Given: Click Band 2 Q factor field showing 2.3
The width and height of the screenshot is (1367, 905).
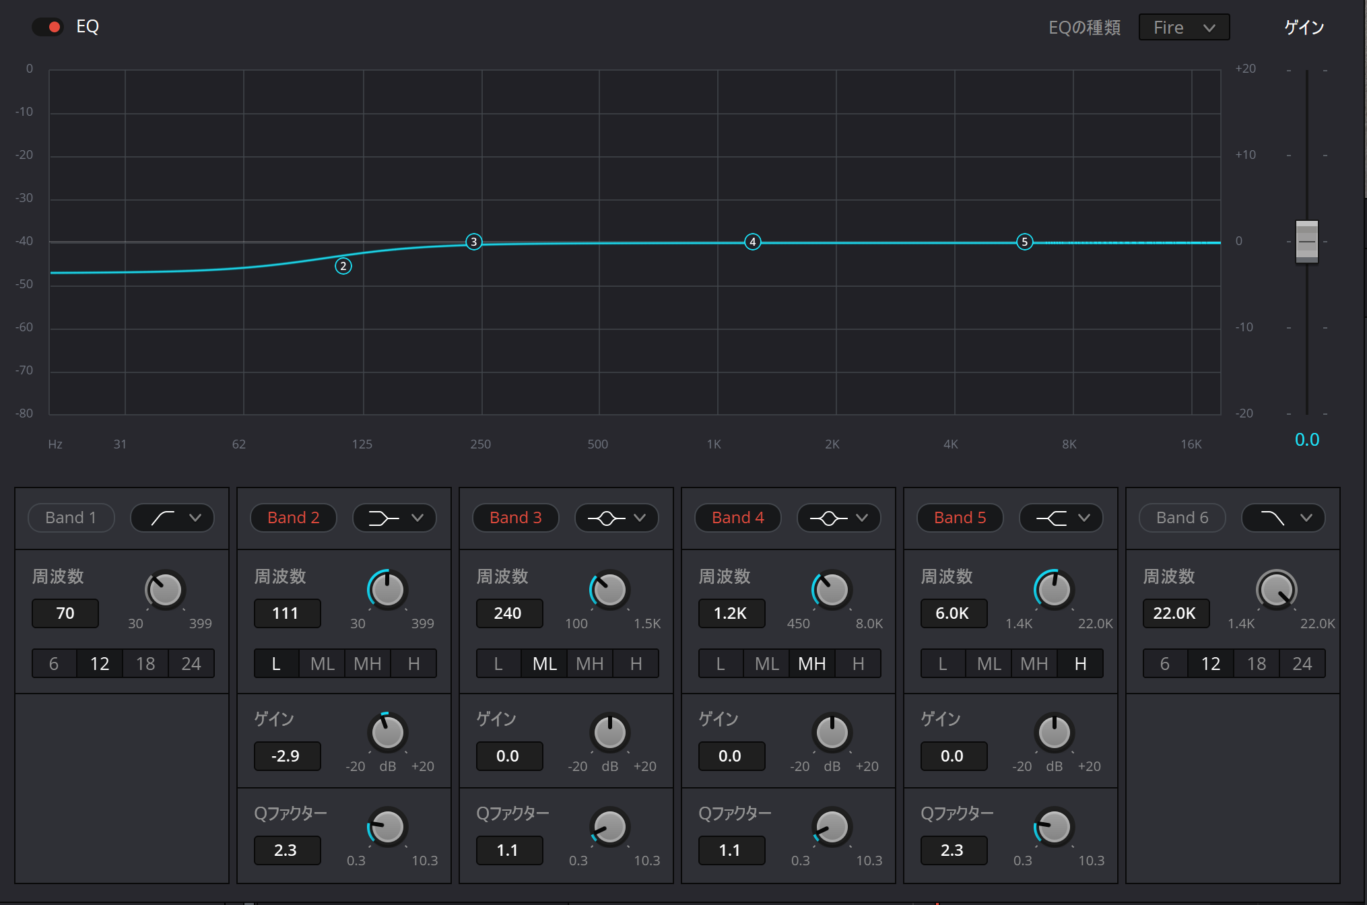Looking at the screenshot, I should (x=288, y=850).
